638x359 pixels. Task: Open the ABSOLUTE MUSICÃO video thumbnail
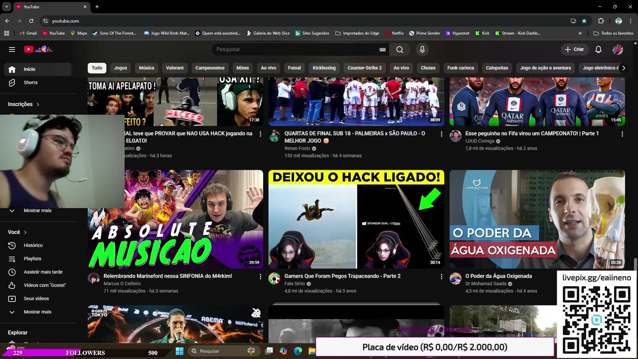175,219
